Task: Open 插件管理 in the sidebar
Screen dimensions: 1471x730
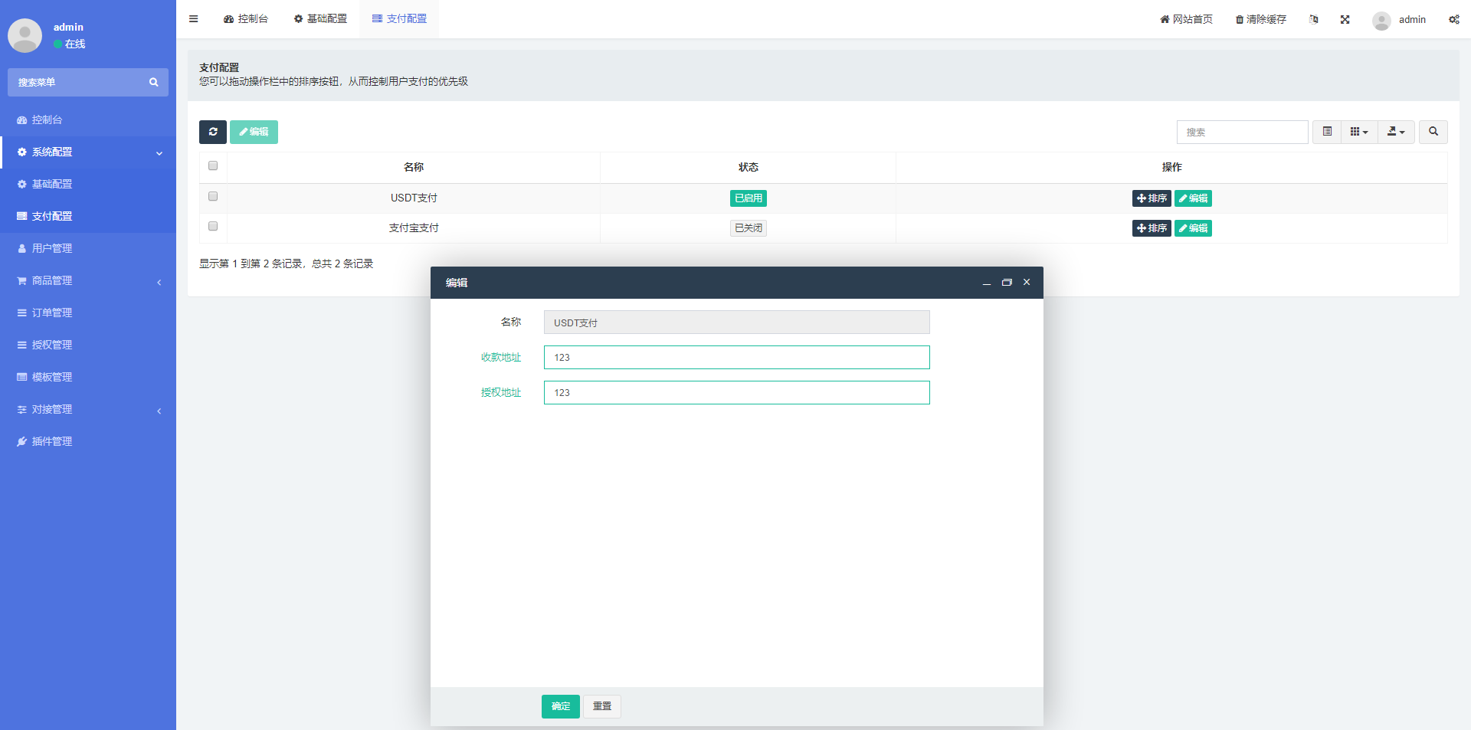Action: [88, 441]
